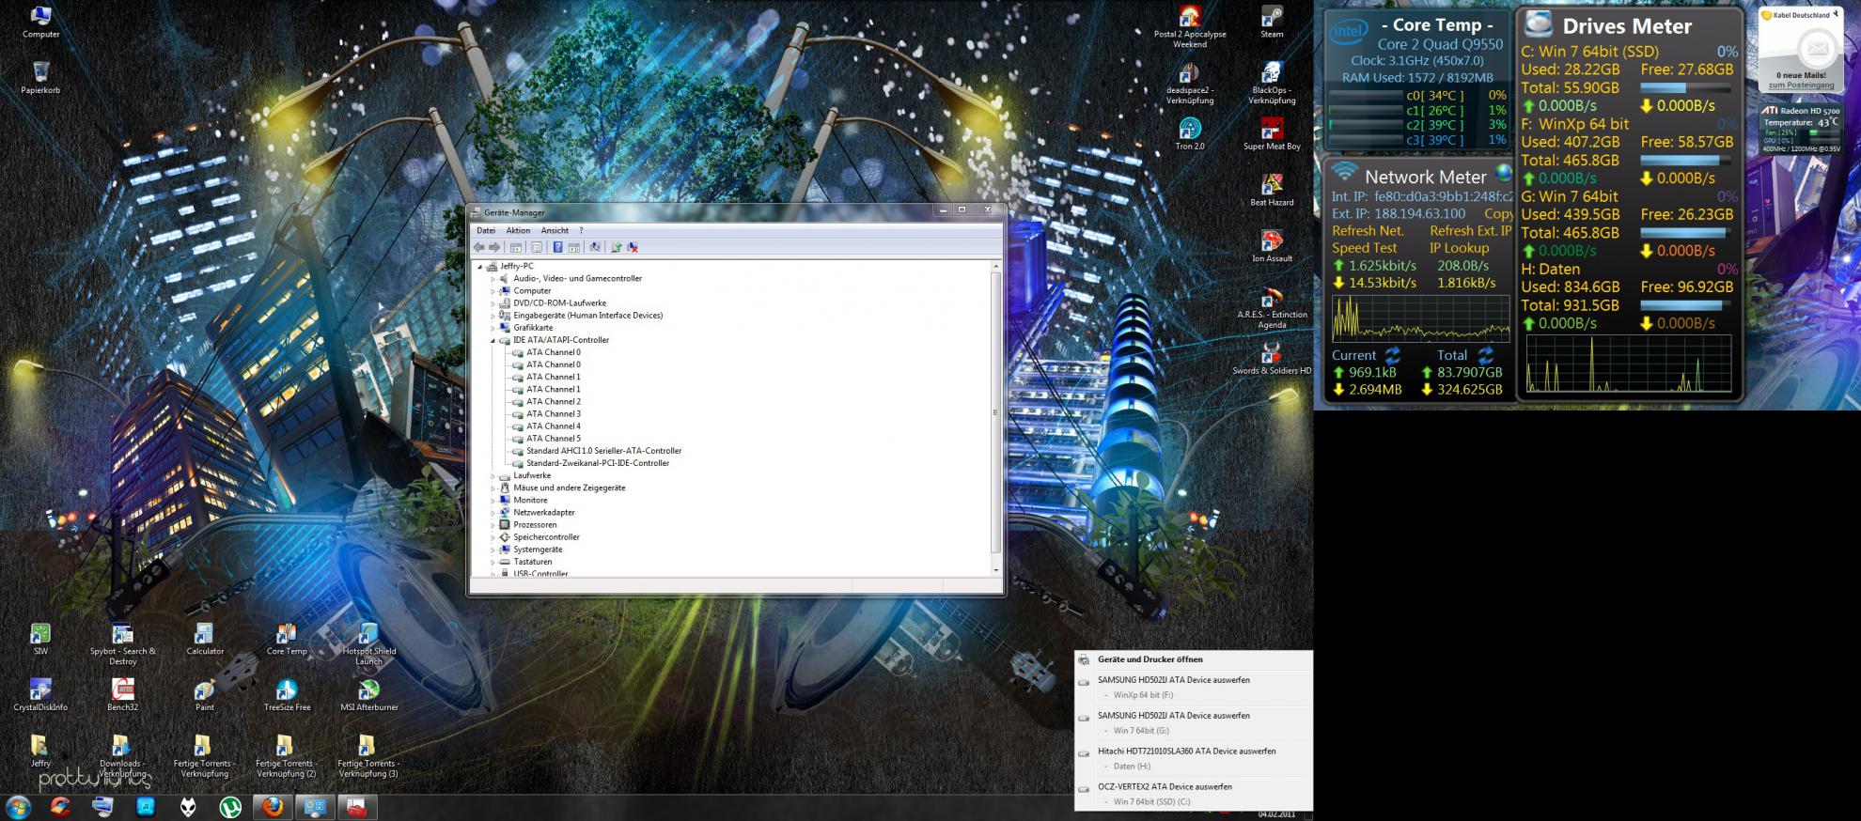
Task: Launch the Steam desktop shortcut
Action: [x=1272, y=23]
